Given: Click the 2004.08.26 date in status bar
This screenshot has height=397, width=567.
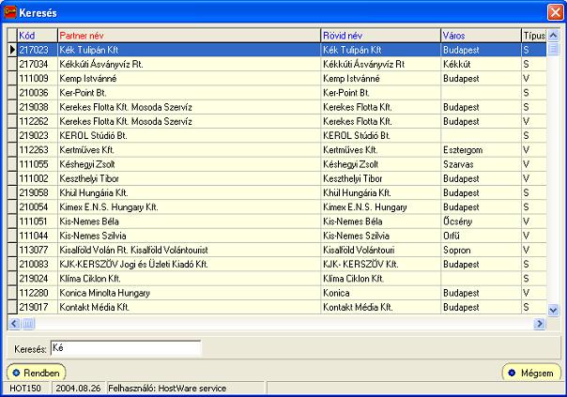Looking at the screenshot, I should (78, 389).
